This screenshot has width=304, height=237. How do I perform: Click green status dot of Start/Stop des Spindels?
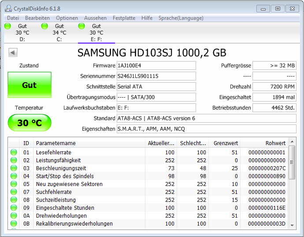14,176
